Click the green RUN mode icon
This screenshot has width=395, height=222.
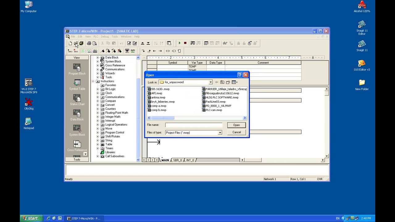point(180,43)
